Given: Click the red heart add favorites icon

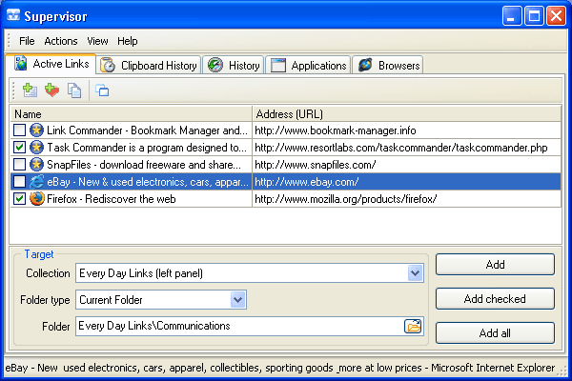Looking at the screenshot, I should point(51,90).
